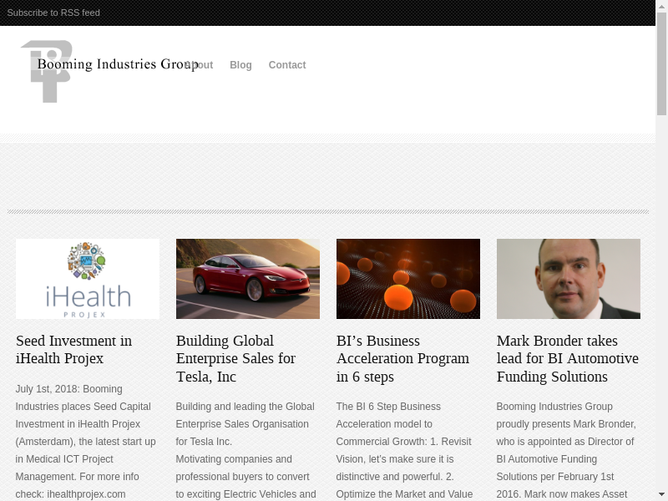Click the iHealth Projex article excerpt text
668x501 pixels.
click(x=85, y=441)
